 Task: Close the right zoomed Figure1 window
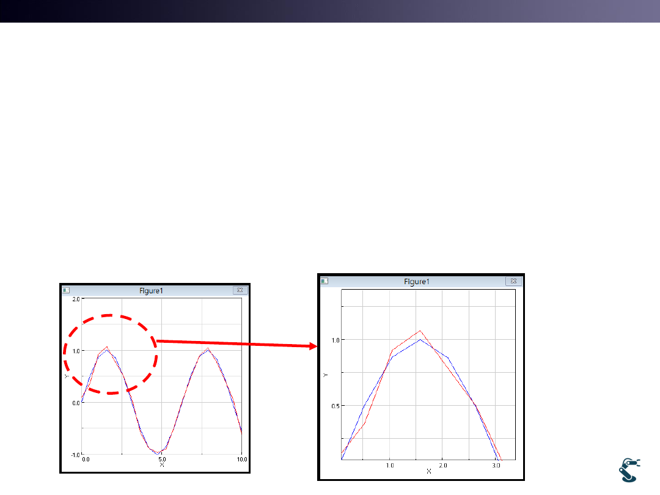pos(513,281)
